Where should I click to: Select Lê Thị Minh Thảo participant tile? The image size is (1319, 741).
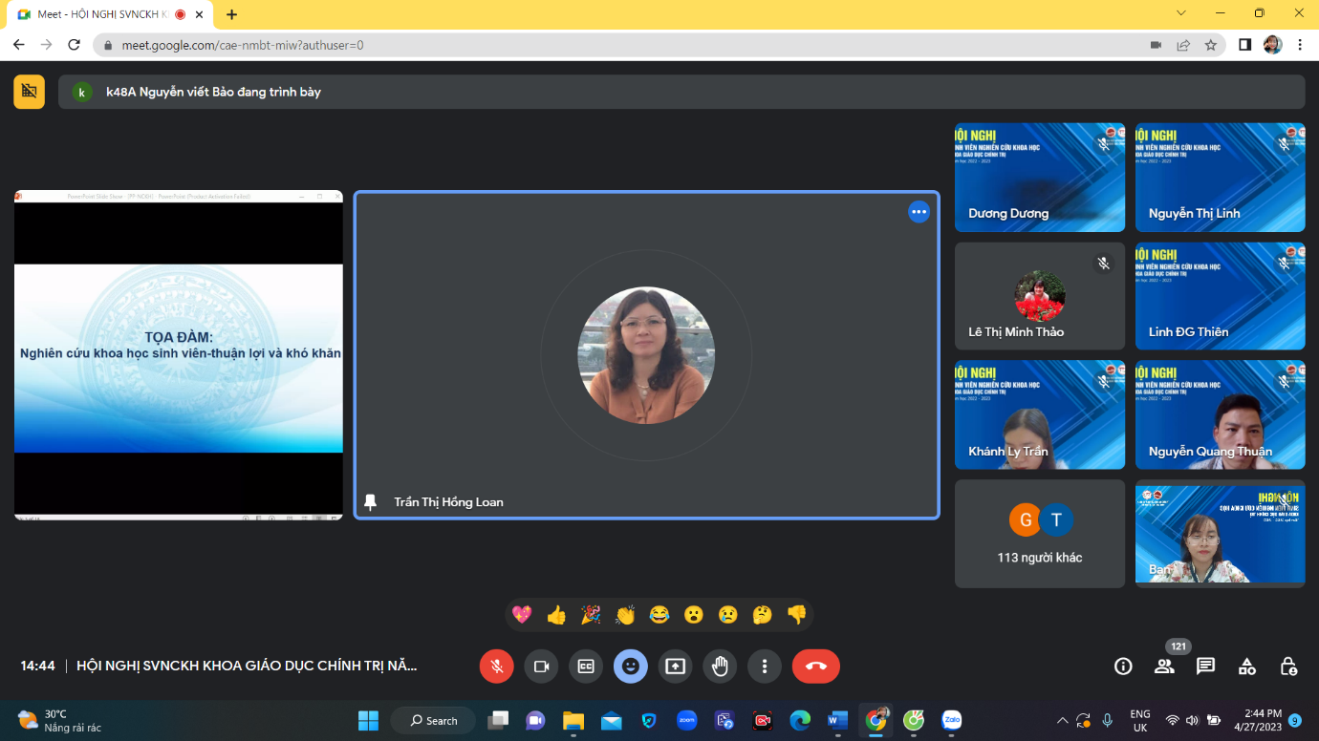[1040, 296]
